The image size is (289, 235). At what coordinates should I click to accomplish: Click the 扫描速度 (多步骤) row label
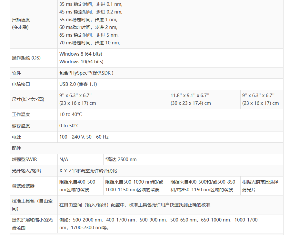(21, 23)
